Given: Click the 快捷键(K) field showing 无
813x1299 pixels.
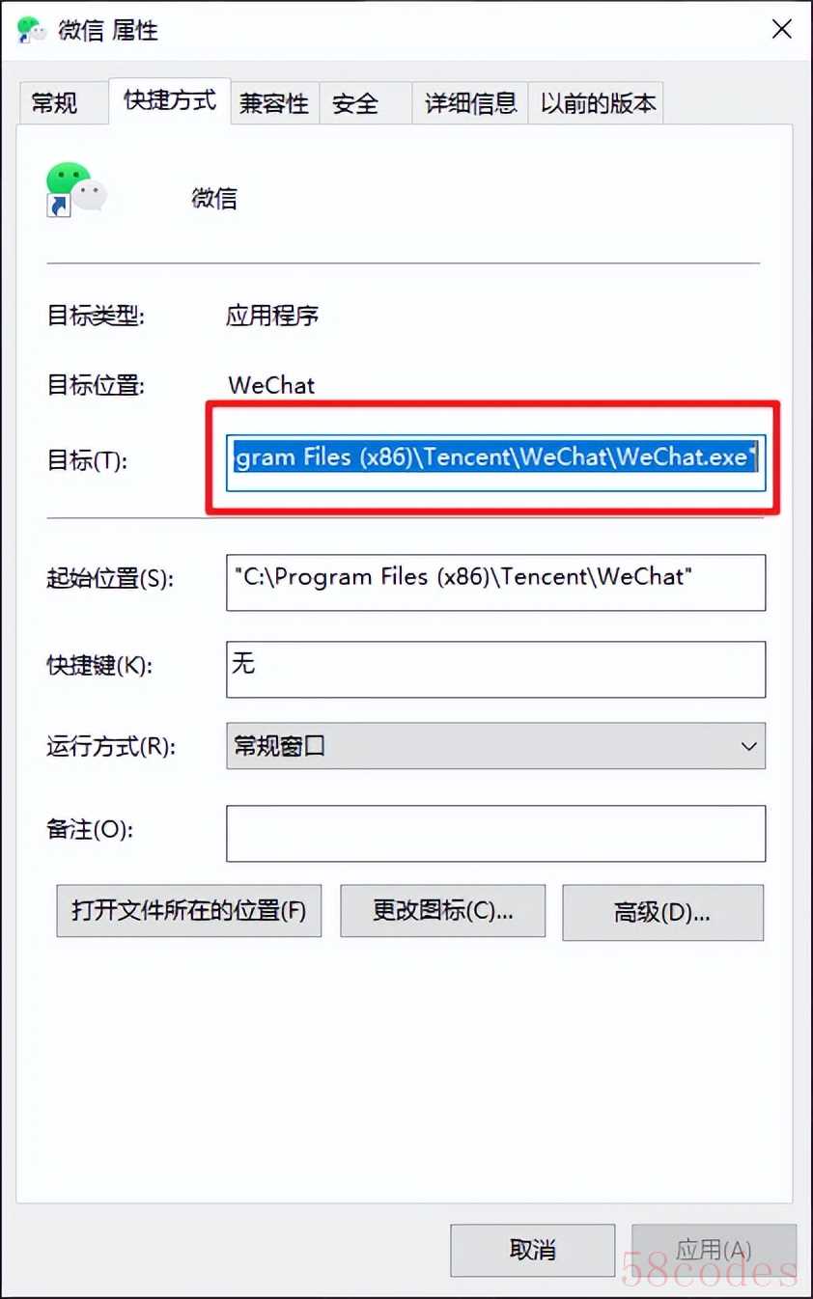Looking at the screenshot, I should click(x=495, y=669).
